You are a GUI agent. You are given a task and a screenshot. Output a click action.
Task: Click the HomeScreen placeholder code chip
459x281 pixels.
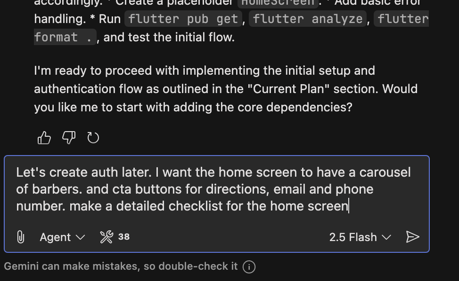point(278,3)
